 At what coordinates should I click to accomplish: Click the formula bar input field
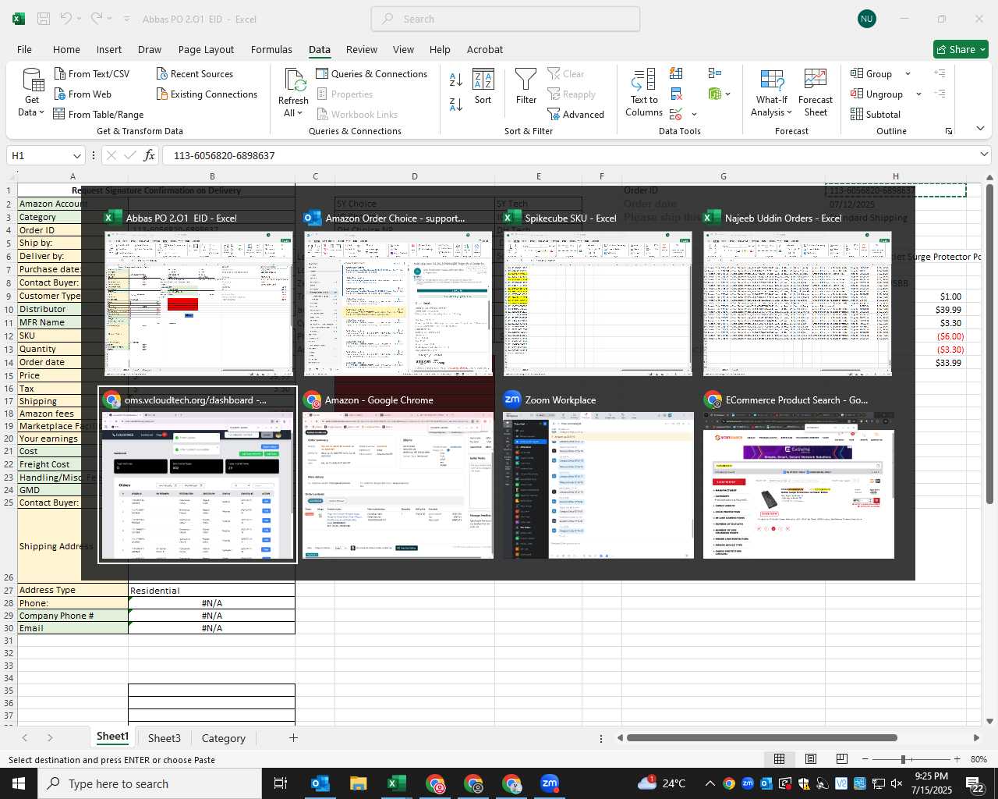(569, 155)
